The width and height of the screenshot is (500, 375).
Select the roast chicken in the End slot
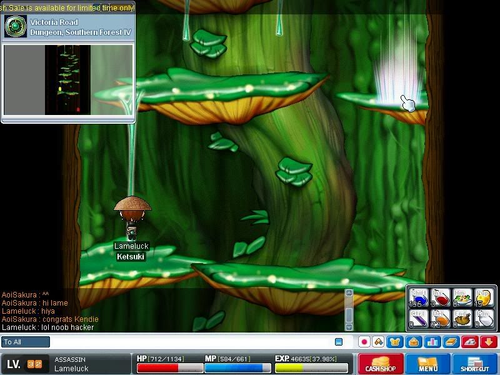click(462, 319)
